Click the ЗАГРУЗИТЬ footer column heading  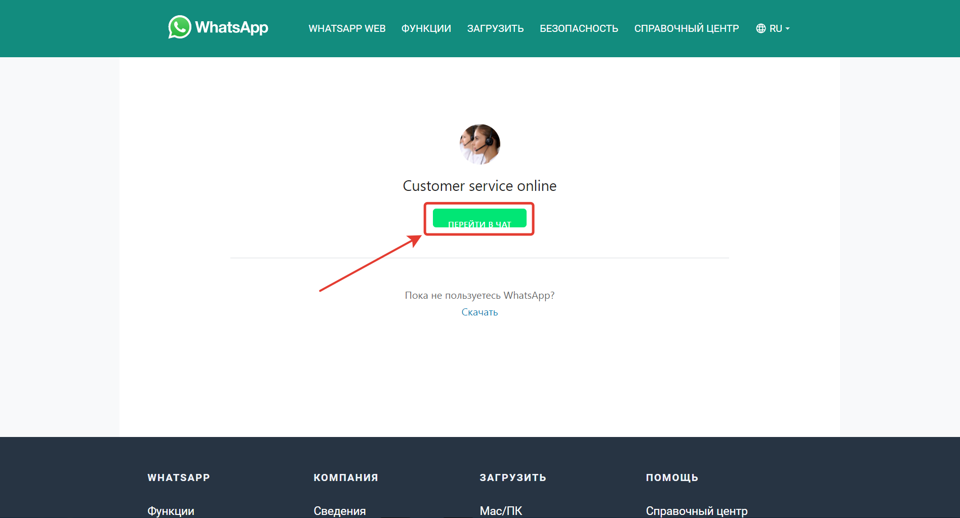(513, 477)
